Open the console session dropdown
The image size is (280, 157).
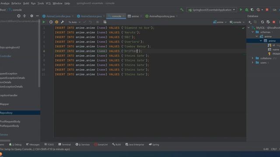237,22
